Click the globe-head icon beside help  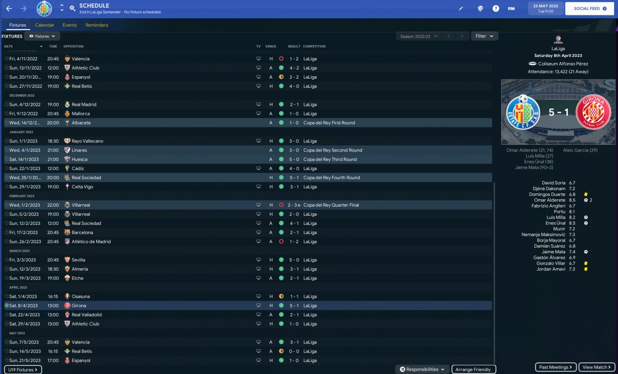tap(480, 9)
